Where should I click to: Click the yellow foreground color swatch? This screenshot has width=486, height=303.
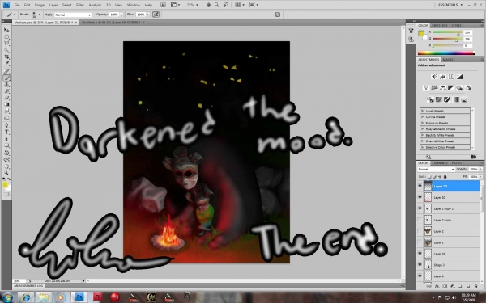[6, 184]
